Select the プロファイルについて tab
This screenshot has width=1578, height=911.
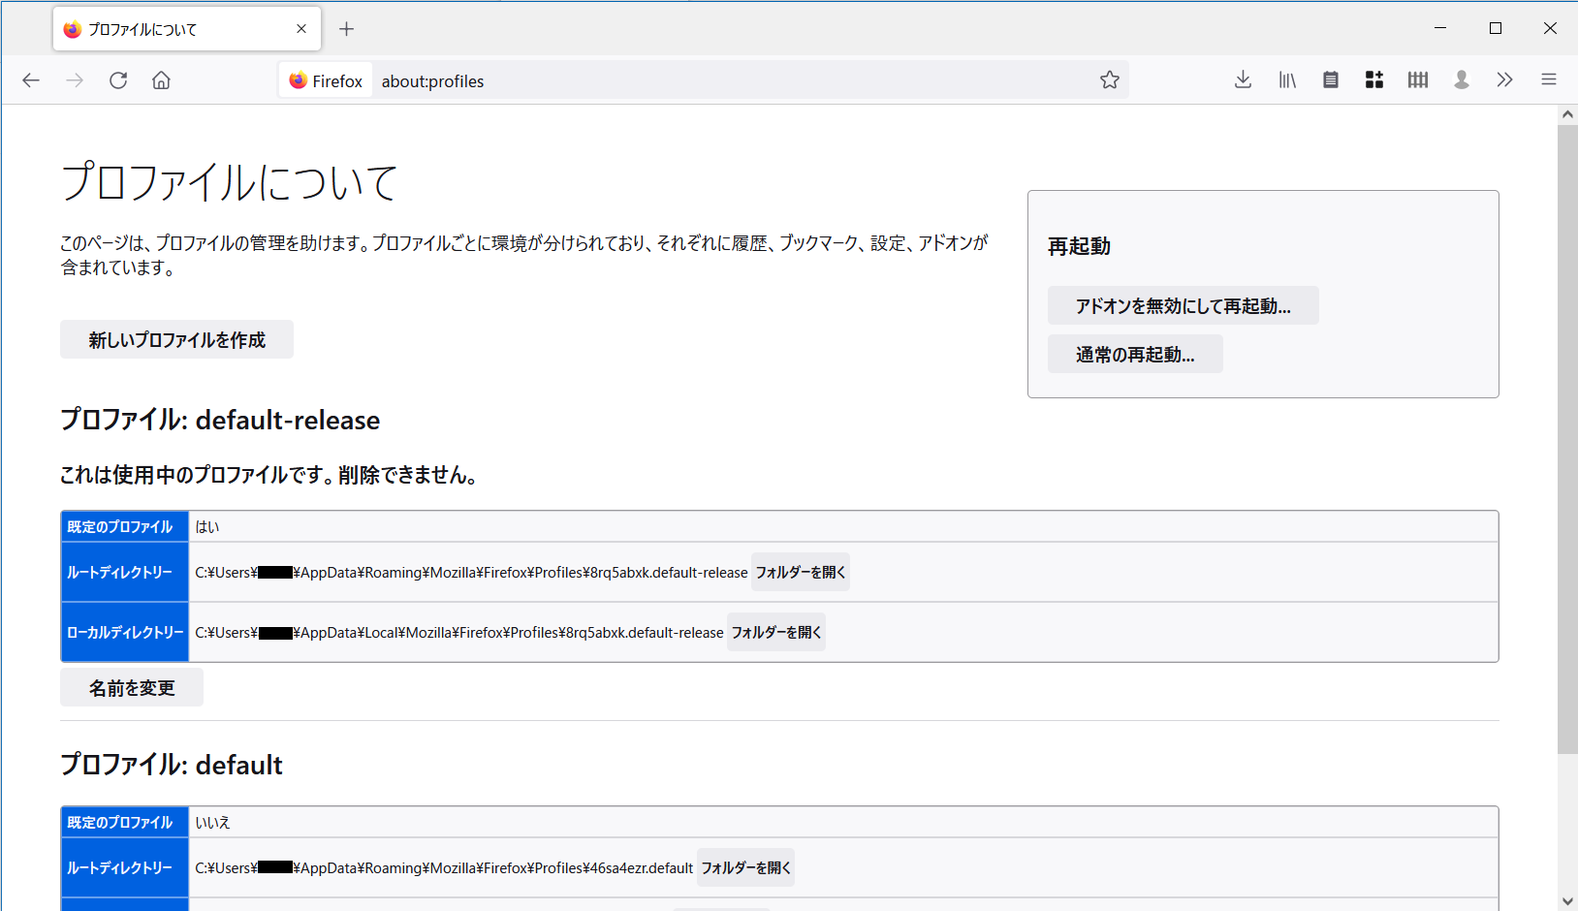pyautogui.click(x=174, y=28)
